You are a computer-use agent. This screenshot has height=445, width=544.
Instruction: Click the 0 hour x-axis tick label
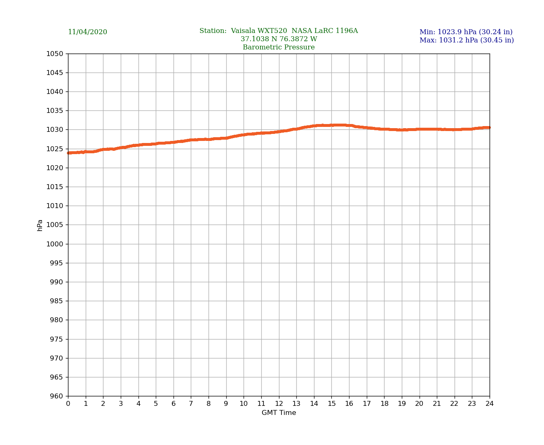[x=68, y=404]
